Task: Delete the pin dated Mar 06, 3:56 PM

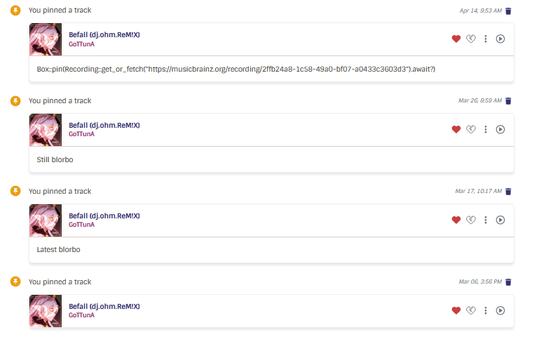Action: click(508, 282)
